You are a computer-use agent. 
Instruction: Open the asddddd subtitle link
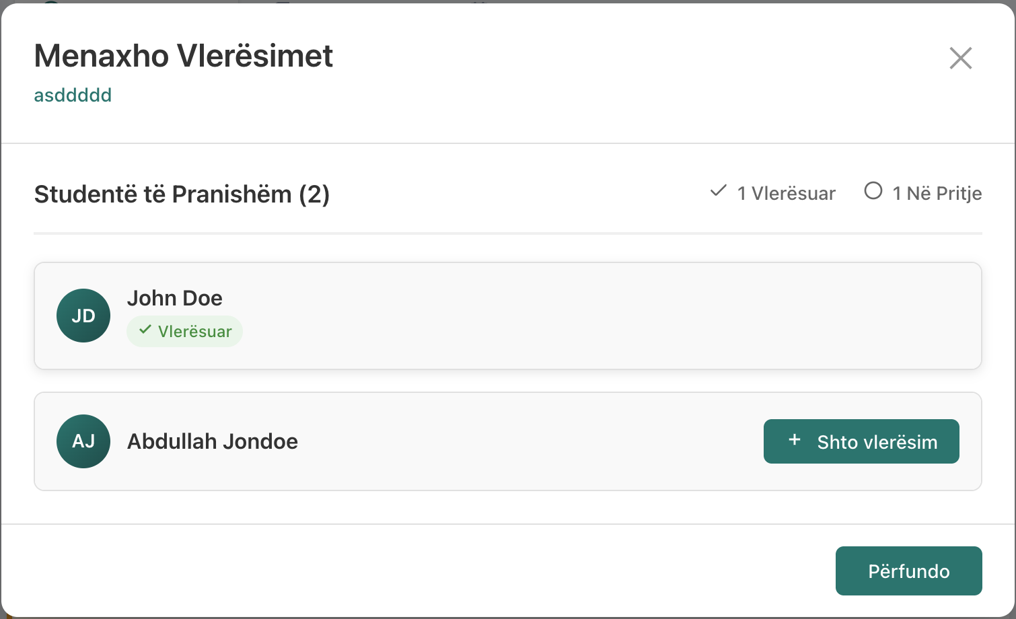pyautogui.click(x=73, y=96)
